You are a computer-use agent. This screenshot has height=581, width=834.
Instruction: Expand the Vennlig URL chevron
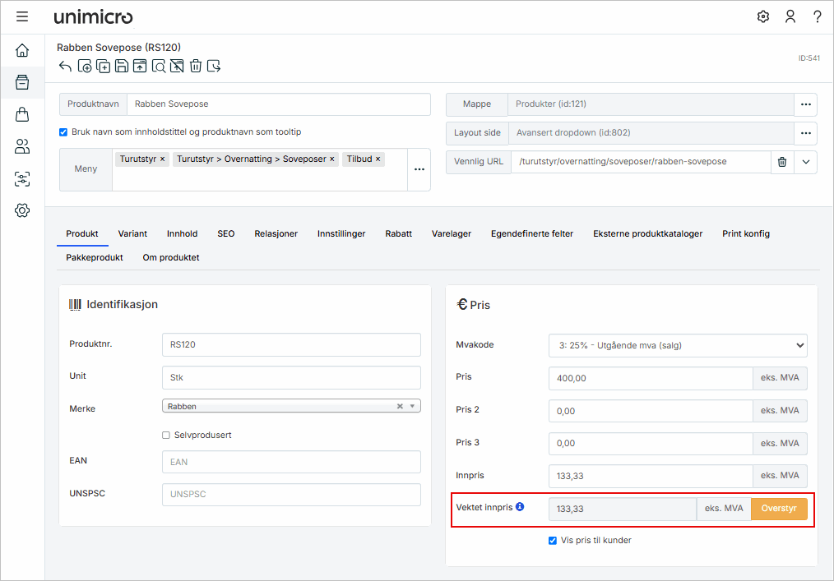coord(805,162)
